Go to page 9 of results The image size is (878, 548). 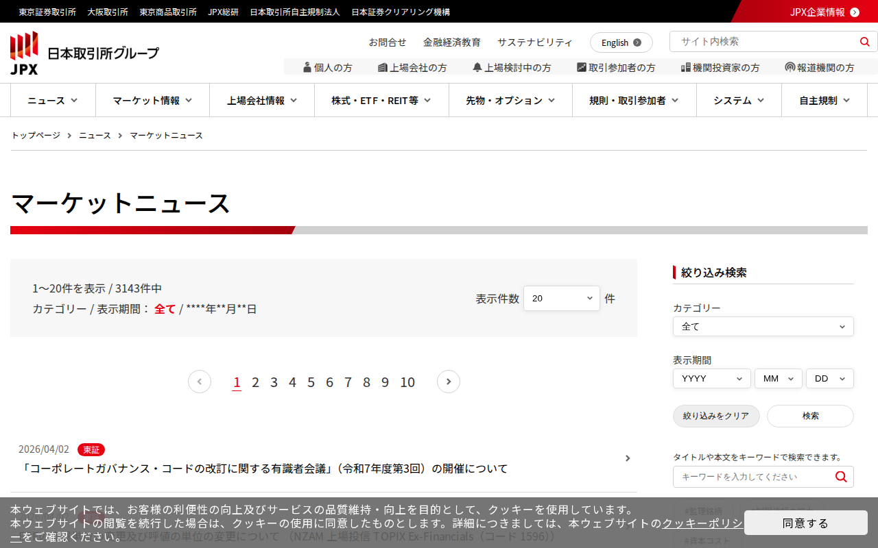point(385,382)
